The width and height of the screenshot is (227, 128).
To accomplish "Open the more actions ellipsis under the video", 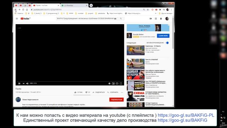I will click(x=122, y=92).
